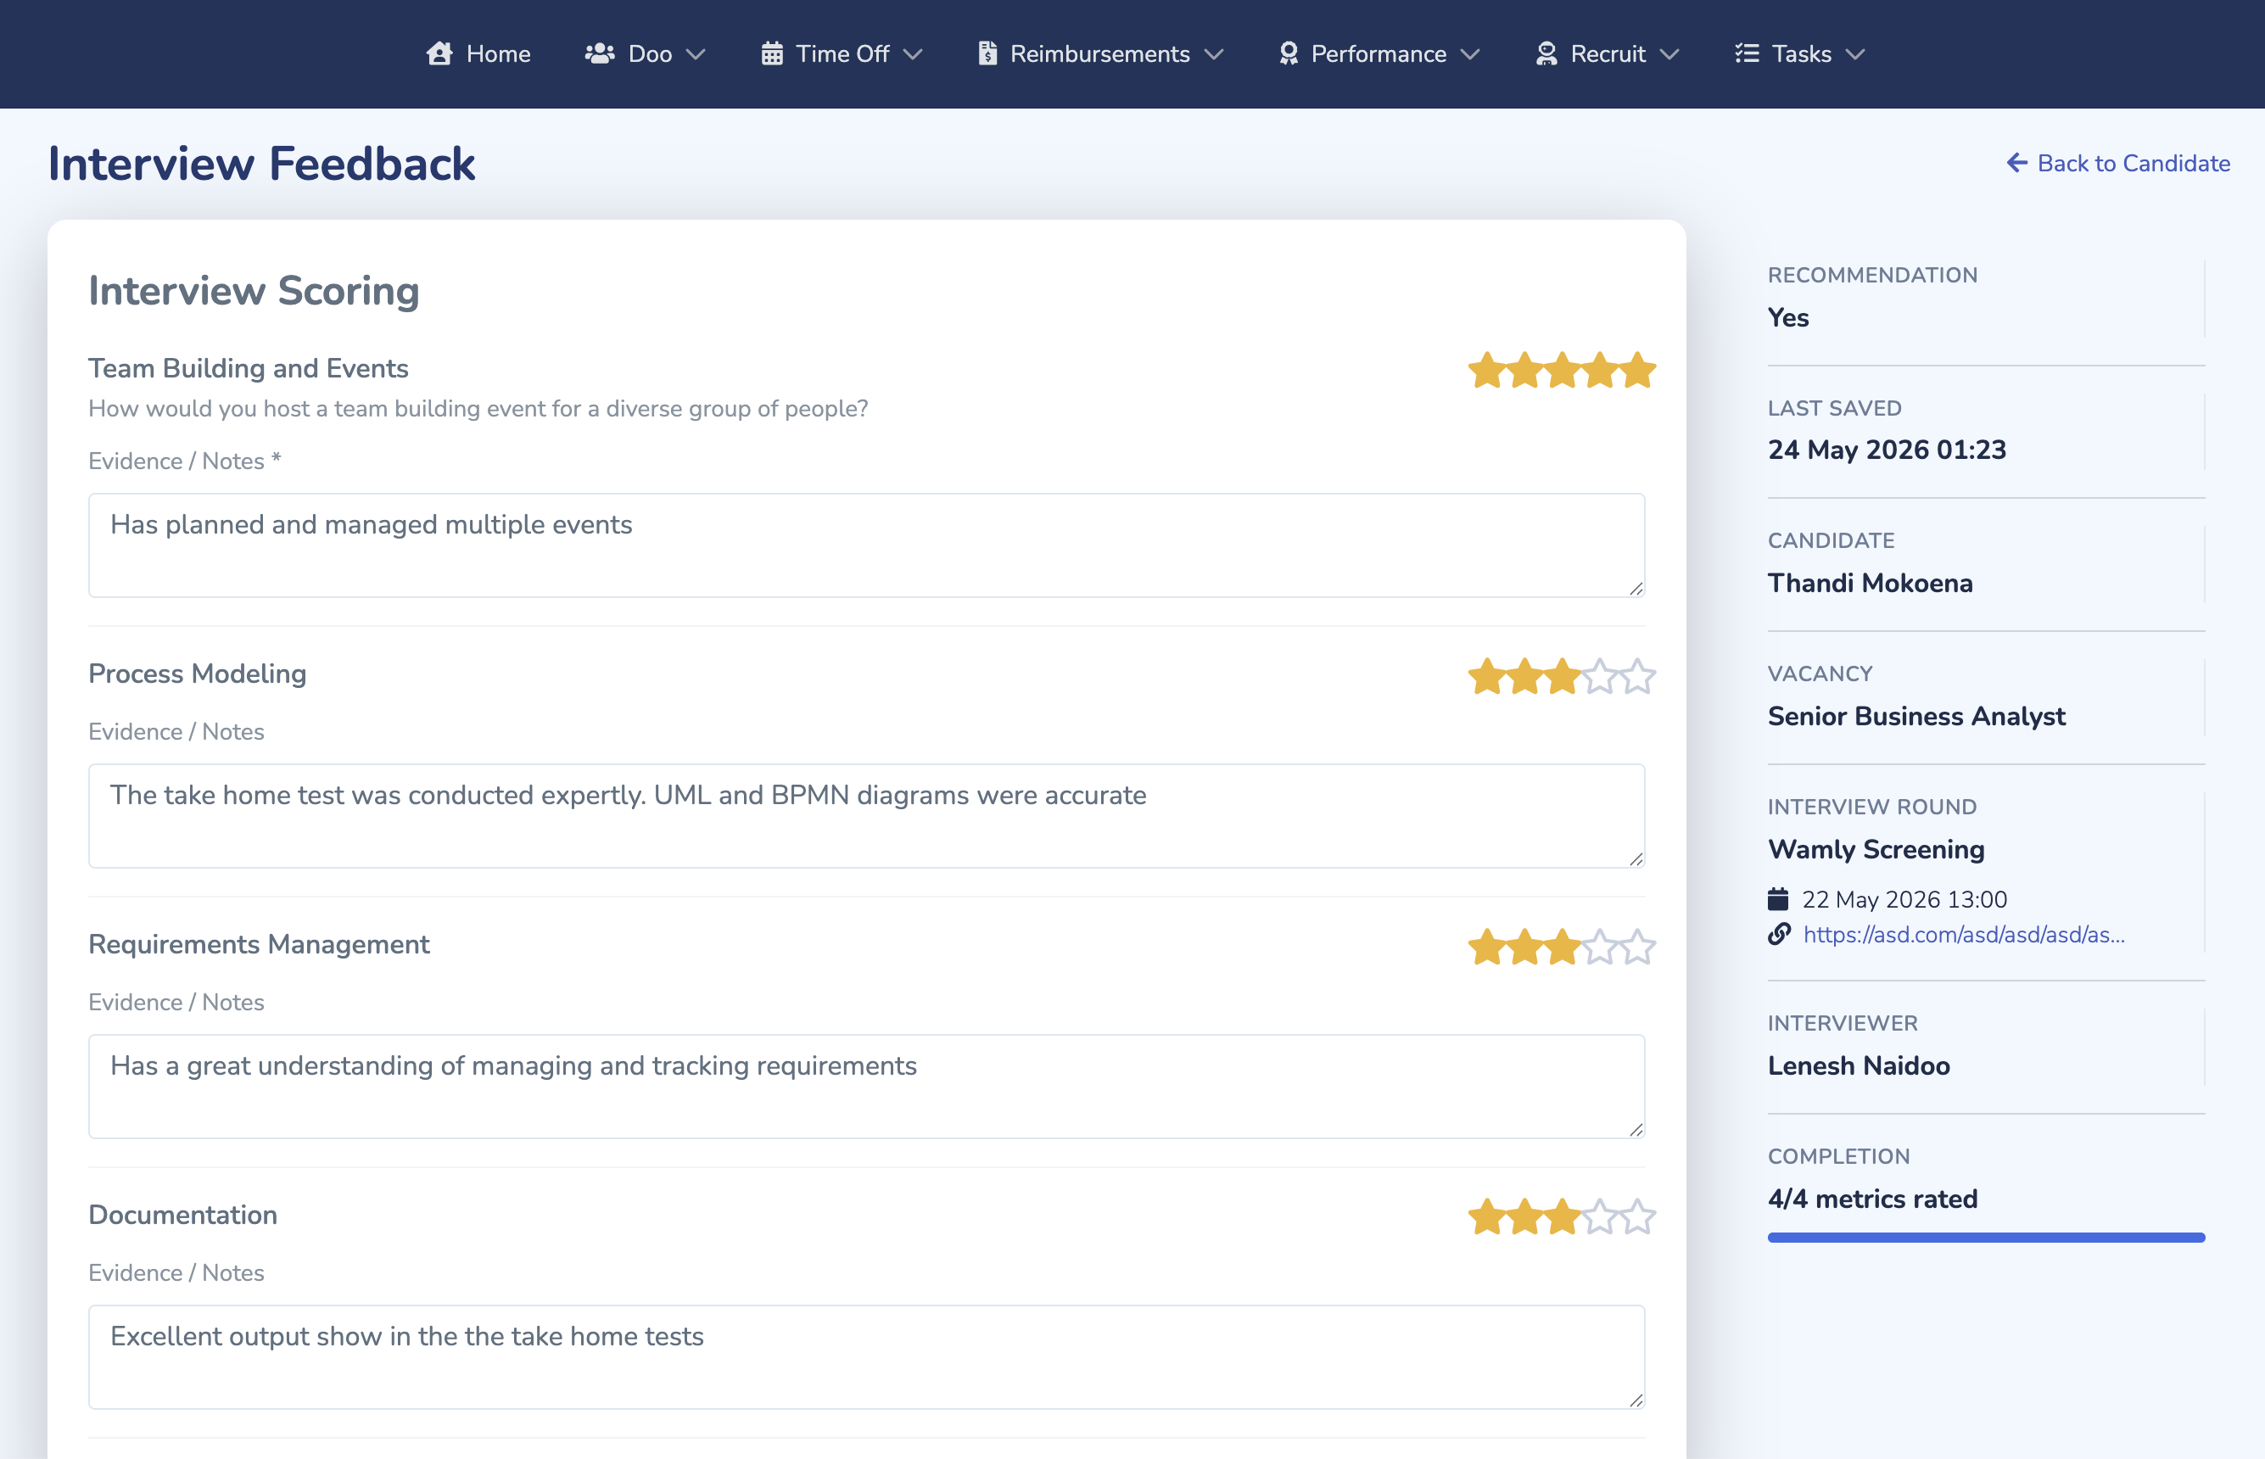This screenshot has width=2265, height=1459.
Task: Expand the Performance dropdown chevron
Action: [1469, 55]
